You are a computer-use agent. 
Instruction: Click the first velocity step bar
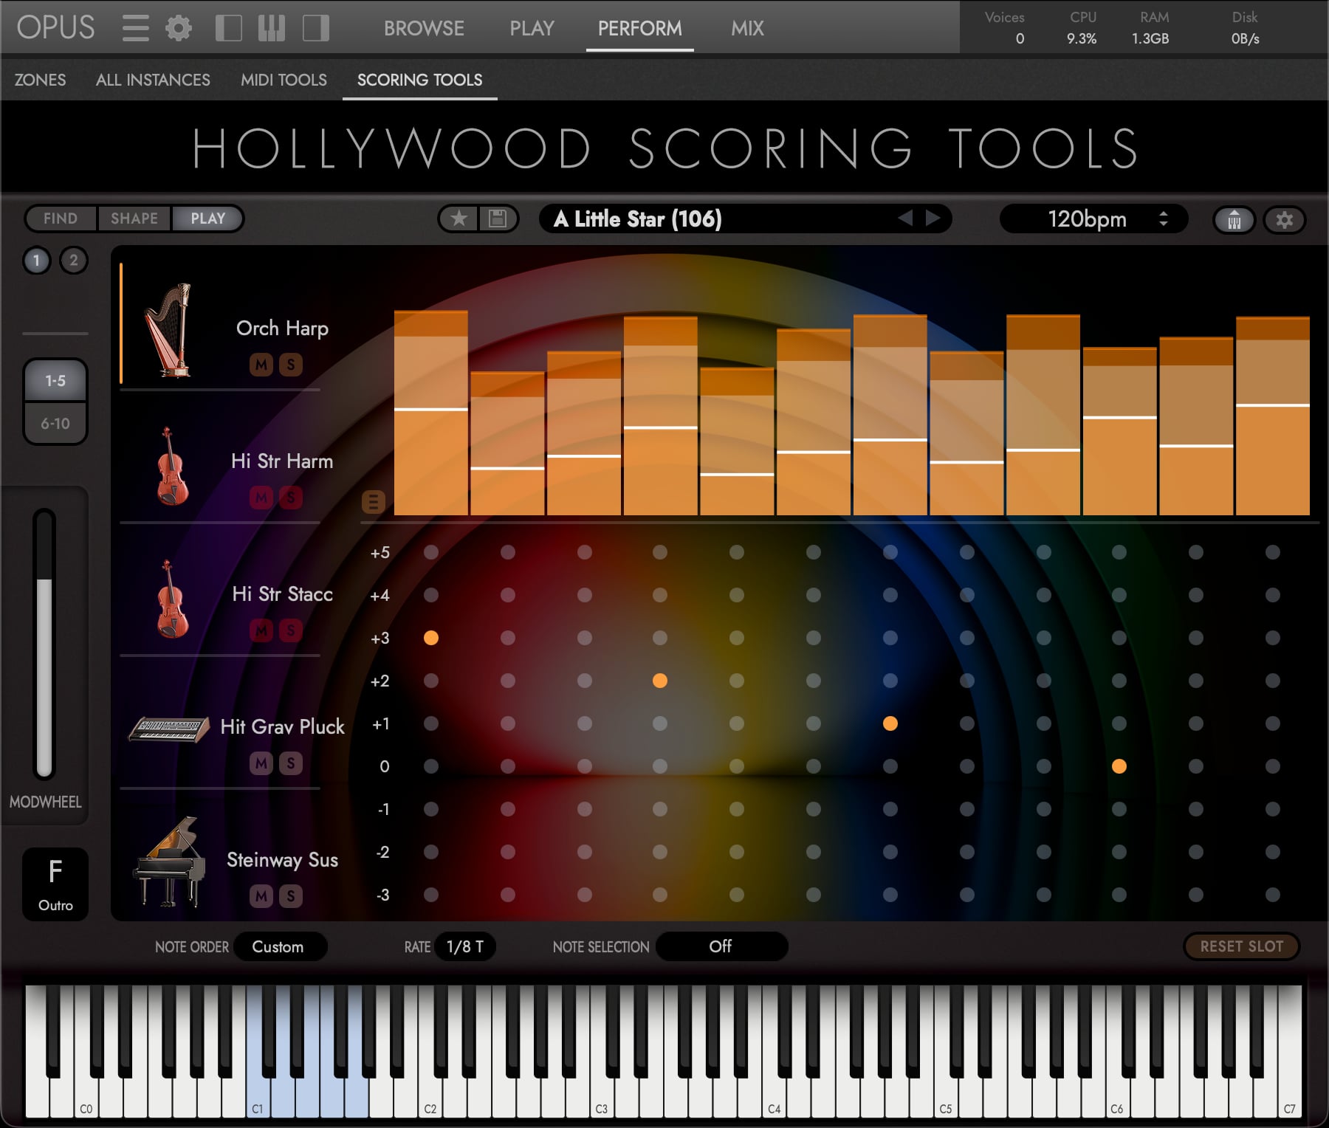tap(431, 413)
